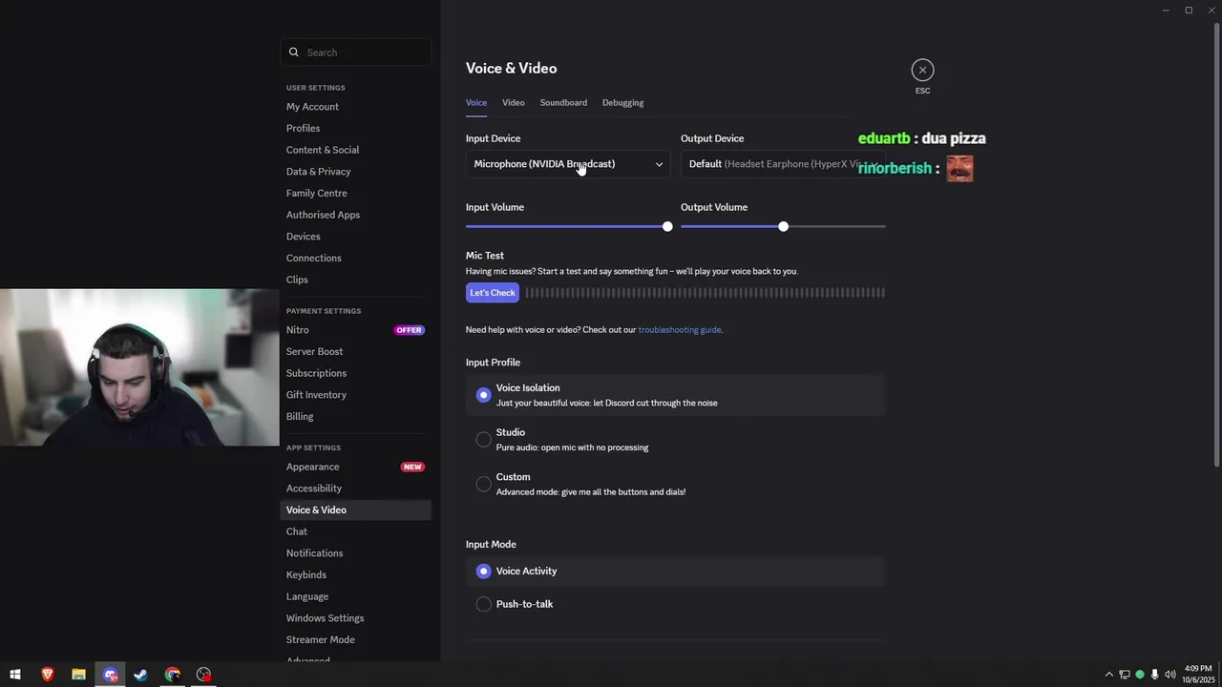Open OBS Studio from the taskbar
This screenshot has height=687, width=1222.
pos(203,675)
